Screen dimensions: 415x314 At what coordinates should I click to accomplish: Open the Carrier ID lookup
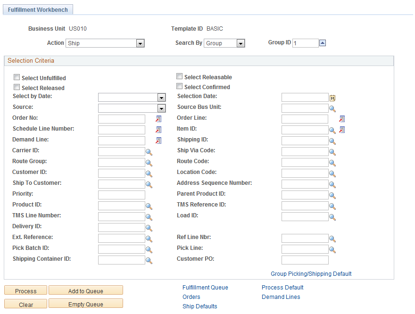click(149, 151)
